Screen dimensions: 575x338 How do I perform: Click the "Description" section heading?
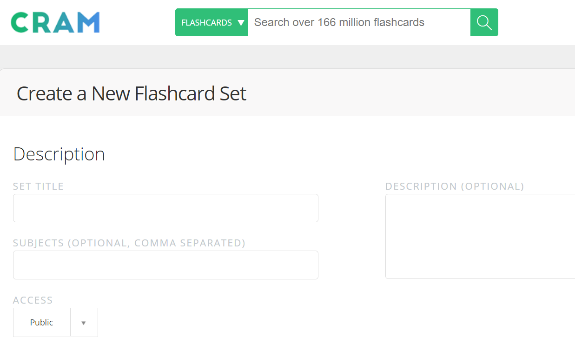click(59, 154)
